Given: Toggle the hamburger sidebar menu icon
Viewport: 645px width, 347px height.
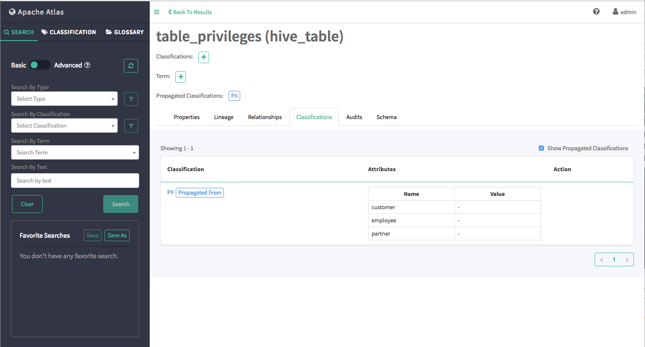Looking at the screenshot, I should (x=157, y=12).
